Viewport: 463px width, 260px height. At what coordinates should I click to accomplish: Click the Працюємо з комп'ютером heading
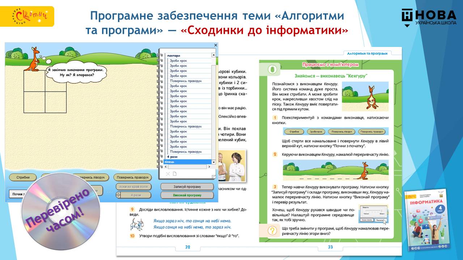point(330,64)
